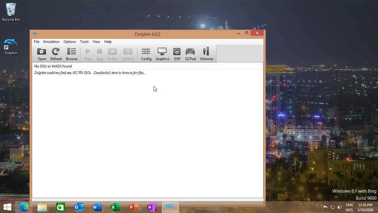This screenshot has height=213, width=378.
Task: Click the ENG INTL language indicator
Action: [349, 207]
